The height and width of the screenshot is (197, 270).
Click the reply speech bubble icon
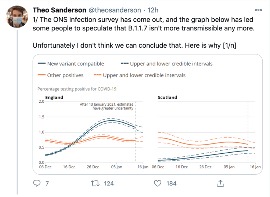click(x=37, y=183)
